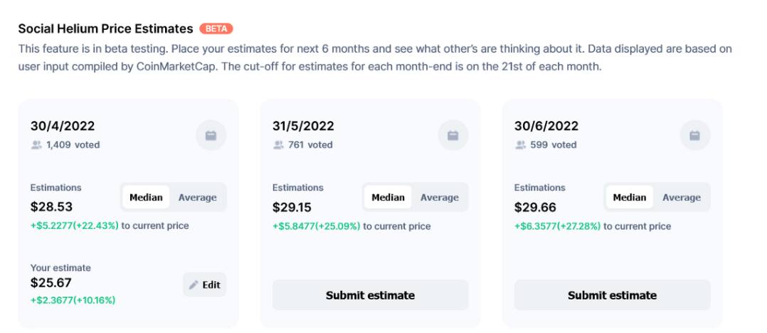Click the BETA badge next to title
The width and height of the screenshot is (767, 333).
[x=216, y=29]
